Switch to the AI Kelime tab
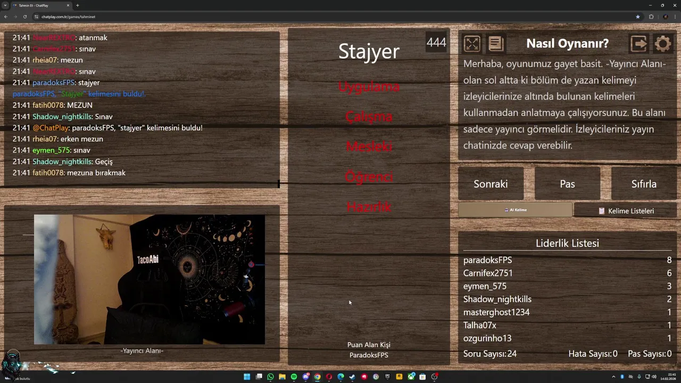681x383 pixels. (x=515, y=210)
